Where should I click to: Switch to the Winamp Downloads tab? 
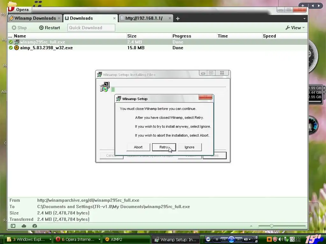[35, 18]
